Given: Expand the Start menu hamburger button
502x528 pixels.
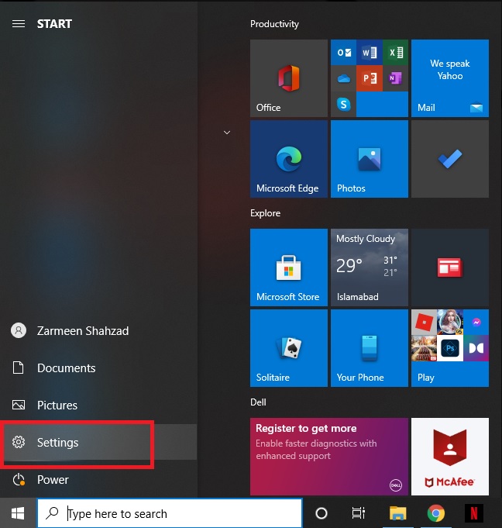Looking at the screenshot, I should 19,23.
